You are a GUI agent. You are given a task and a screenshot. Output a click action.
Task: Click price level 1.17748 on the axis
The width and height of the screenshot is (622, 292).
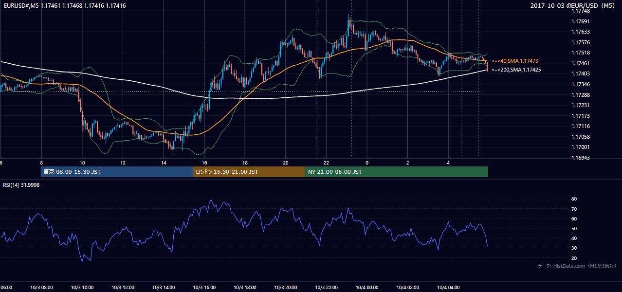tap(581, 11)
